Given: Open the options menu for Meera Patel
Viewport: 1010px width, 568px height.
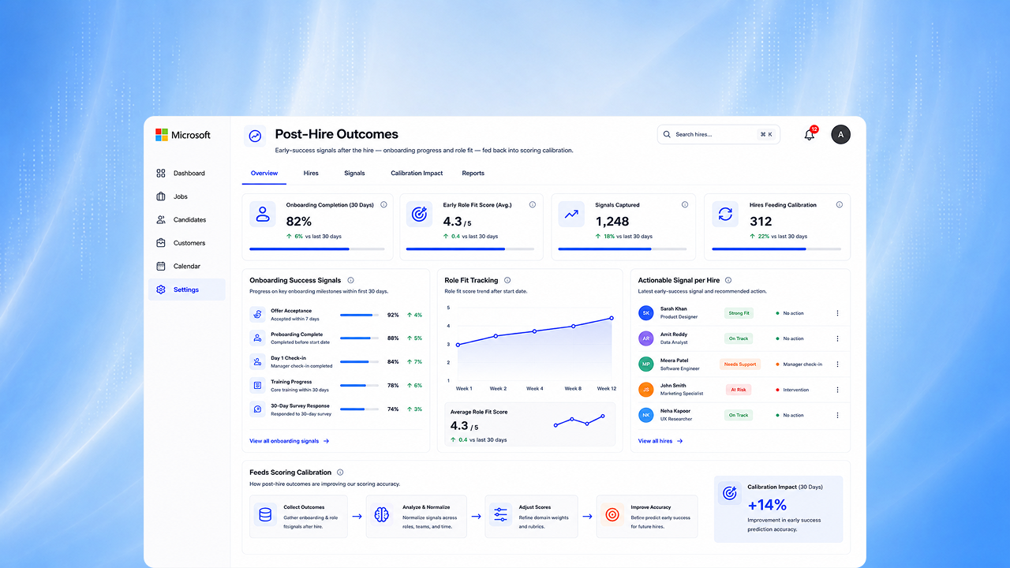Looking at the screenshot, I should coord(837,364).
